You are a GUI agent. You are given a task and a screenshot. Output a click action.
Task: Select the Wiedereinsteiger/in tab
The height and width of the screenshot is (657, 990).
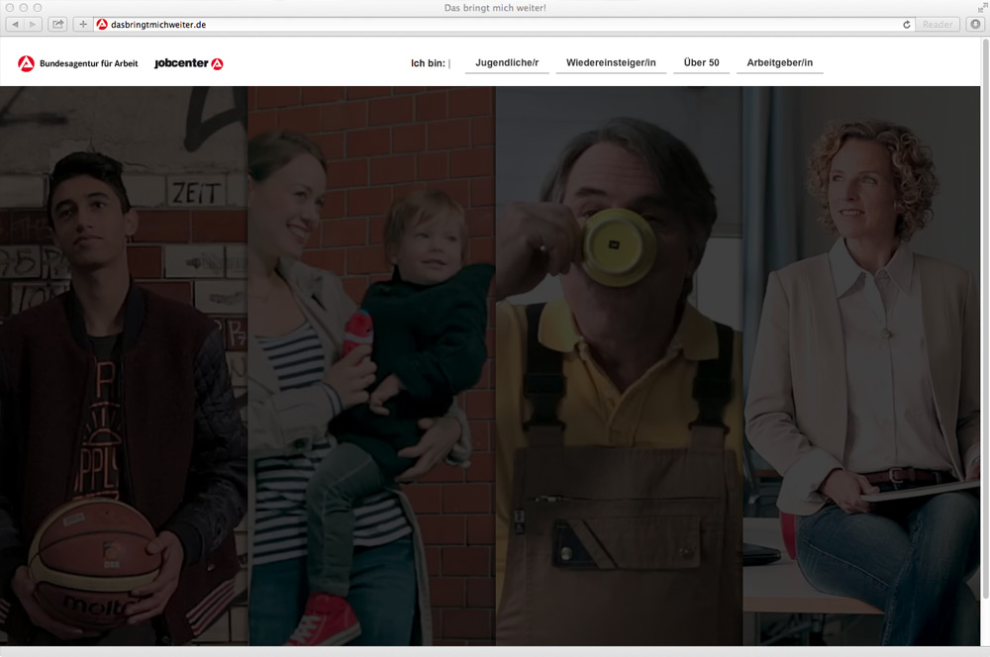click(611, 63)
